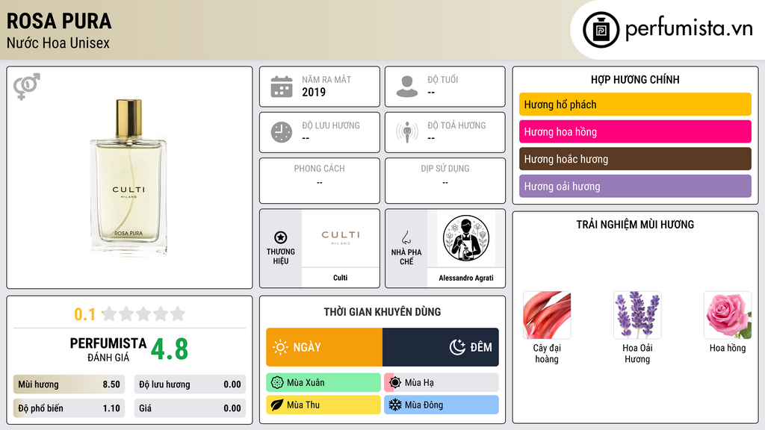The image size is (765, 430).
Task: Click the launch year value 2019
Action: (x=314, y=92)
